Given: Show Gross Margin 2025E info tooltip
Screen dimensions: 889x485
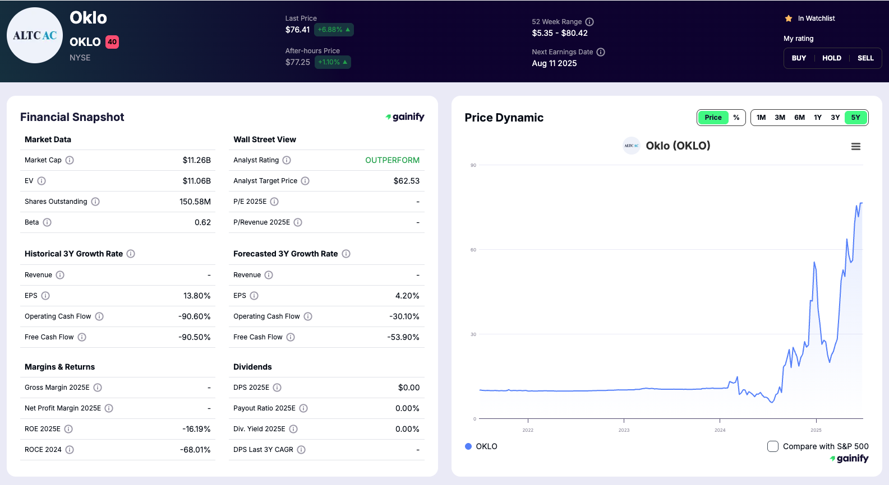Looking at the screenshot, I should pyautogui.click(x=98, y=388).
